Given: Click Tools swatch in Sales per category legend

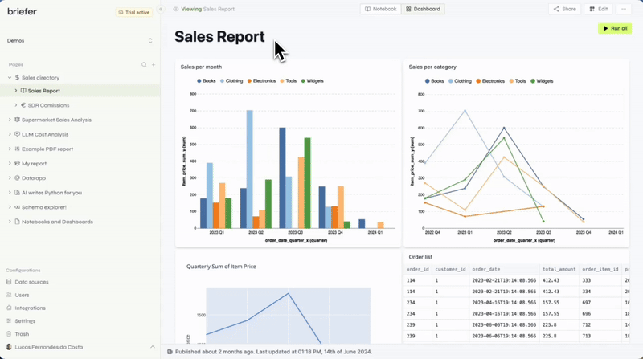Looking at the screenshot, I should coord(511,81).
